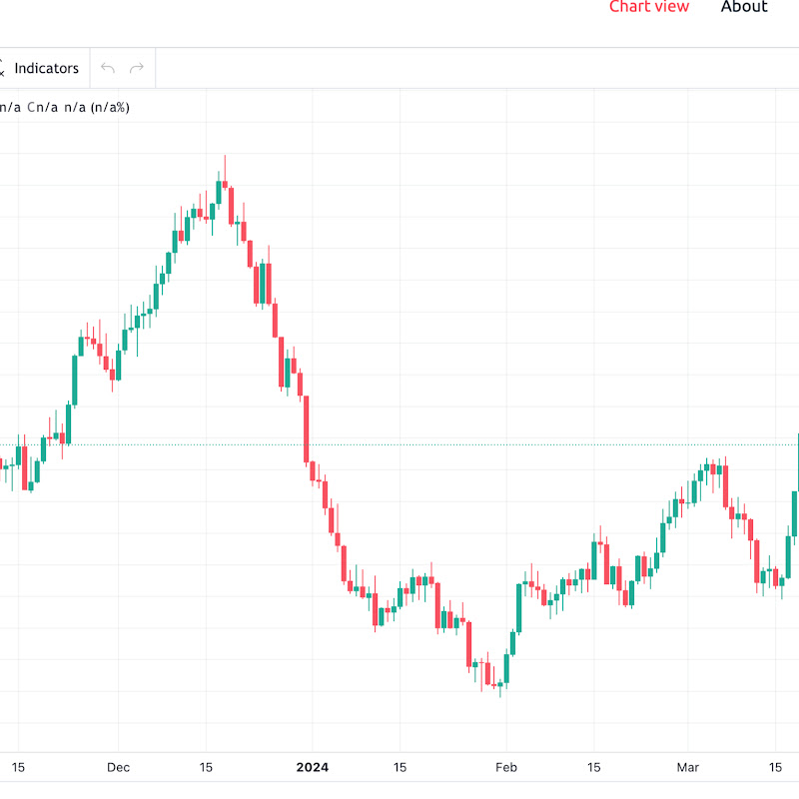This screenshot has width=799, height=799.
Task: Click the 15 label between 2024 and Feb
Action: coord(399,767)
